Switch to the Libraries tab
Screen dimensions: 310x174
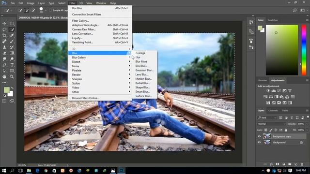click(x=262, y=80)
